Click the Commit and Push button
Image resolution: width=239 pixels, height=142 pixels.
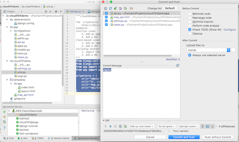tap(184, 137)
